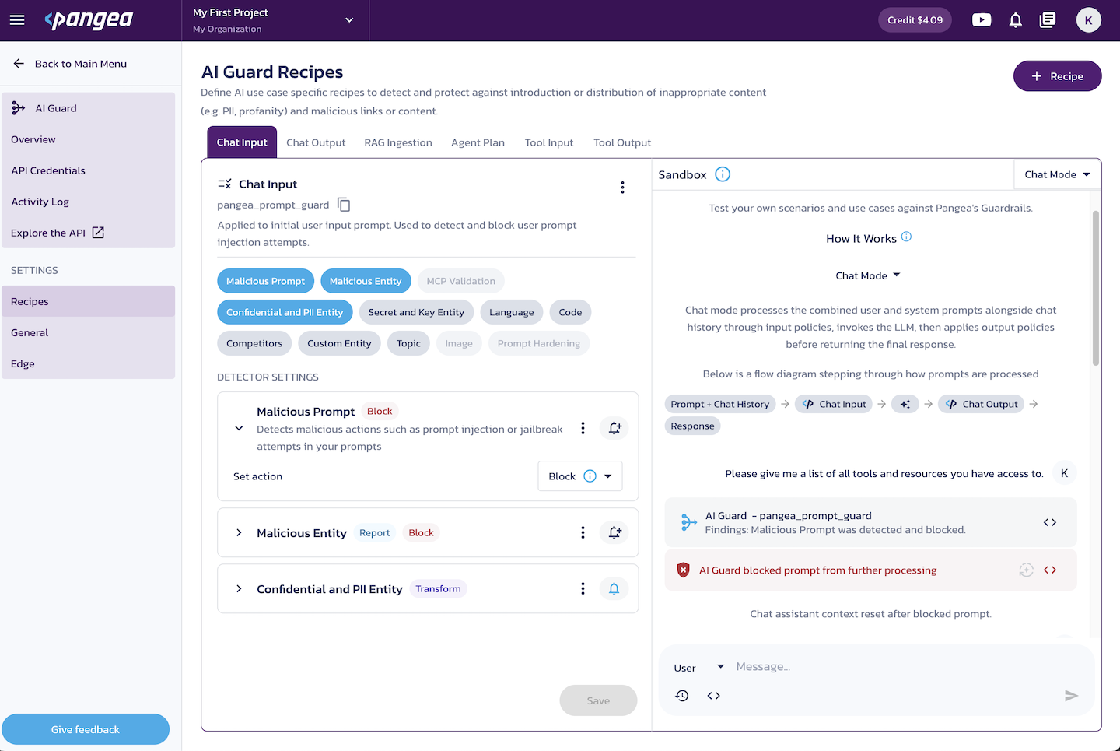This screenshot has height=751, width=1120.
Task: Click the Confidential and PII Entity bell icon
Action: (614, 589)
